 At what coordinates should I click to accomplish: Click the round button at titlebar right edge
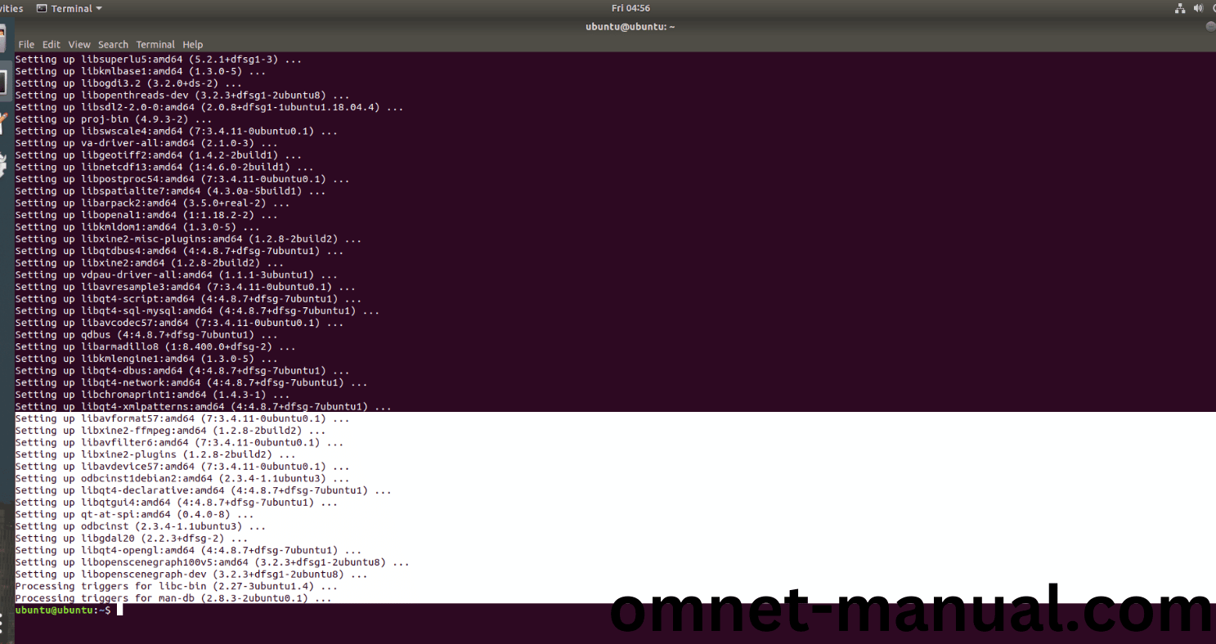[x=1211, y=26]
